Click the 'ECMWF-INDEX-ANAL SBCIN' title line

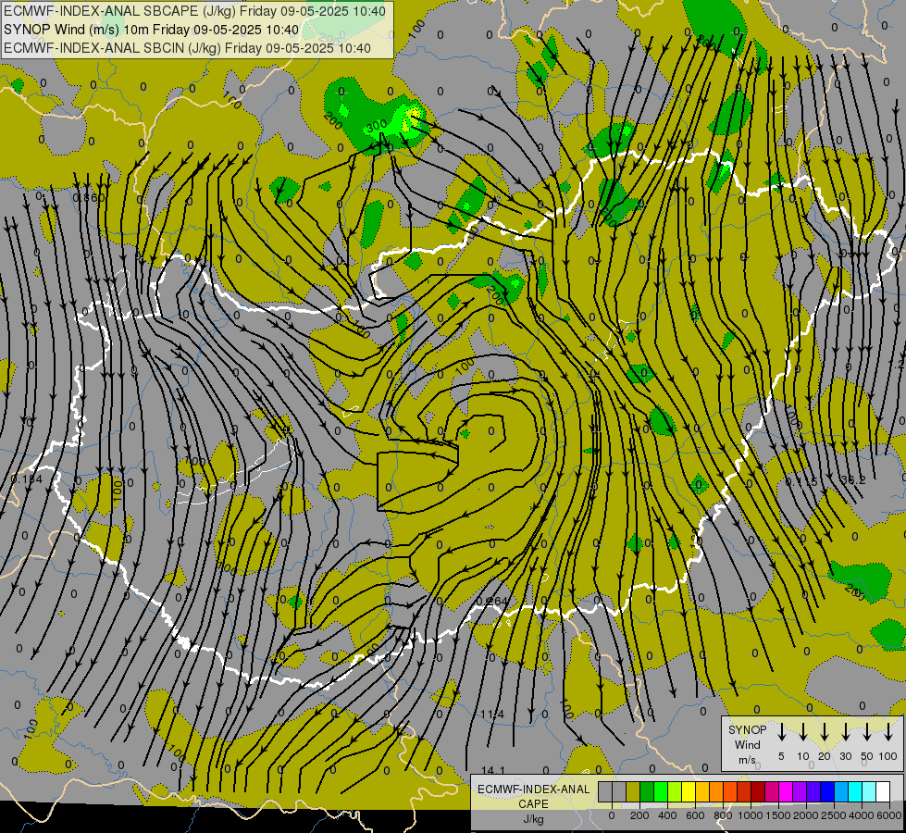(x=187, y=48)
